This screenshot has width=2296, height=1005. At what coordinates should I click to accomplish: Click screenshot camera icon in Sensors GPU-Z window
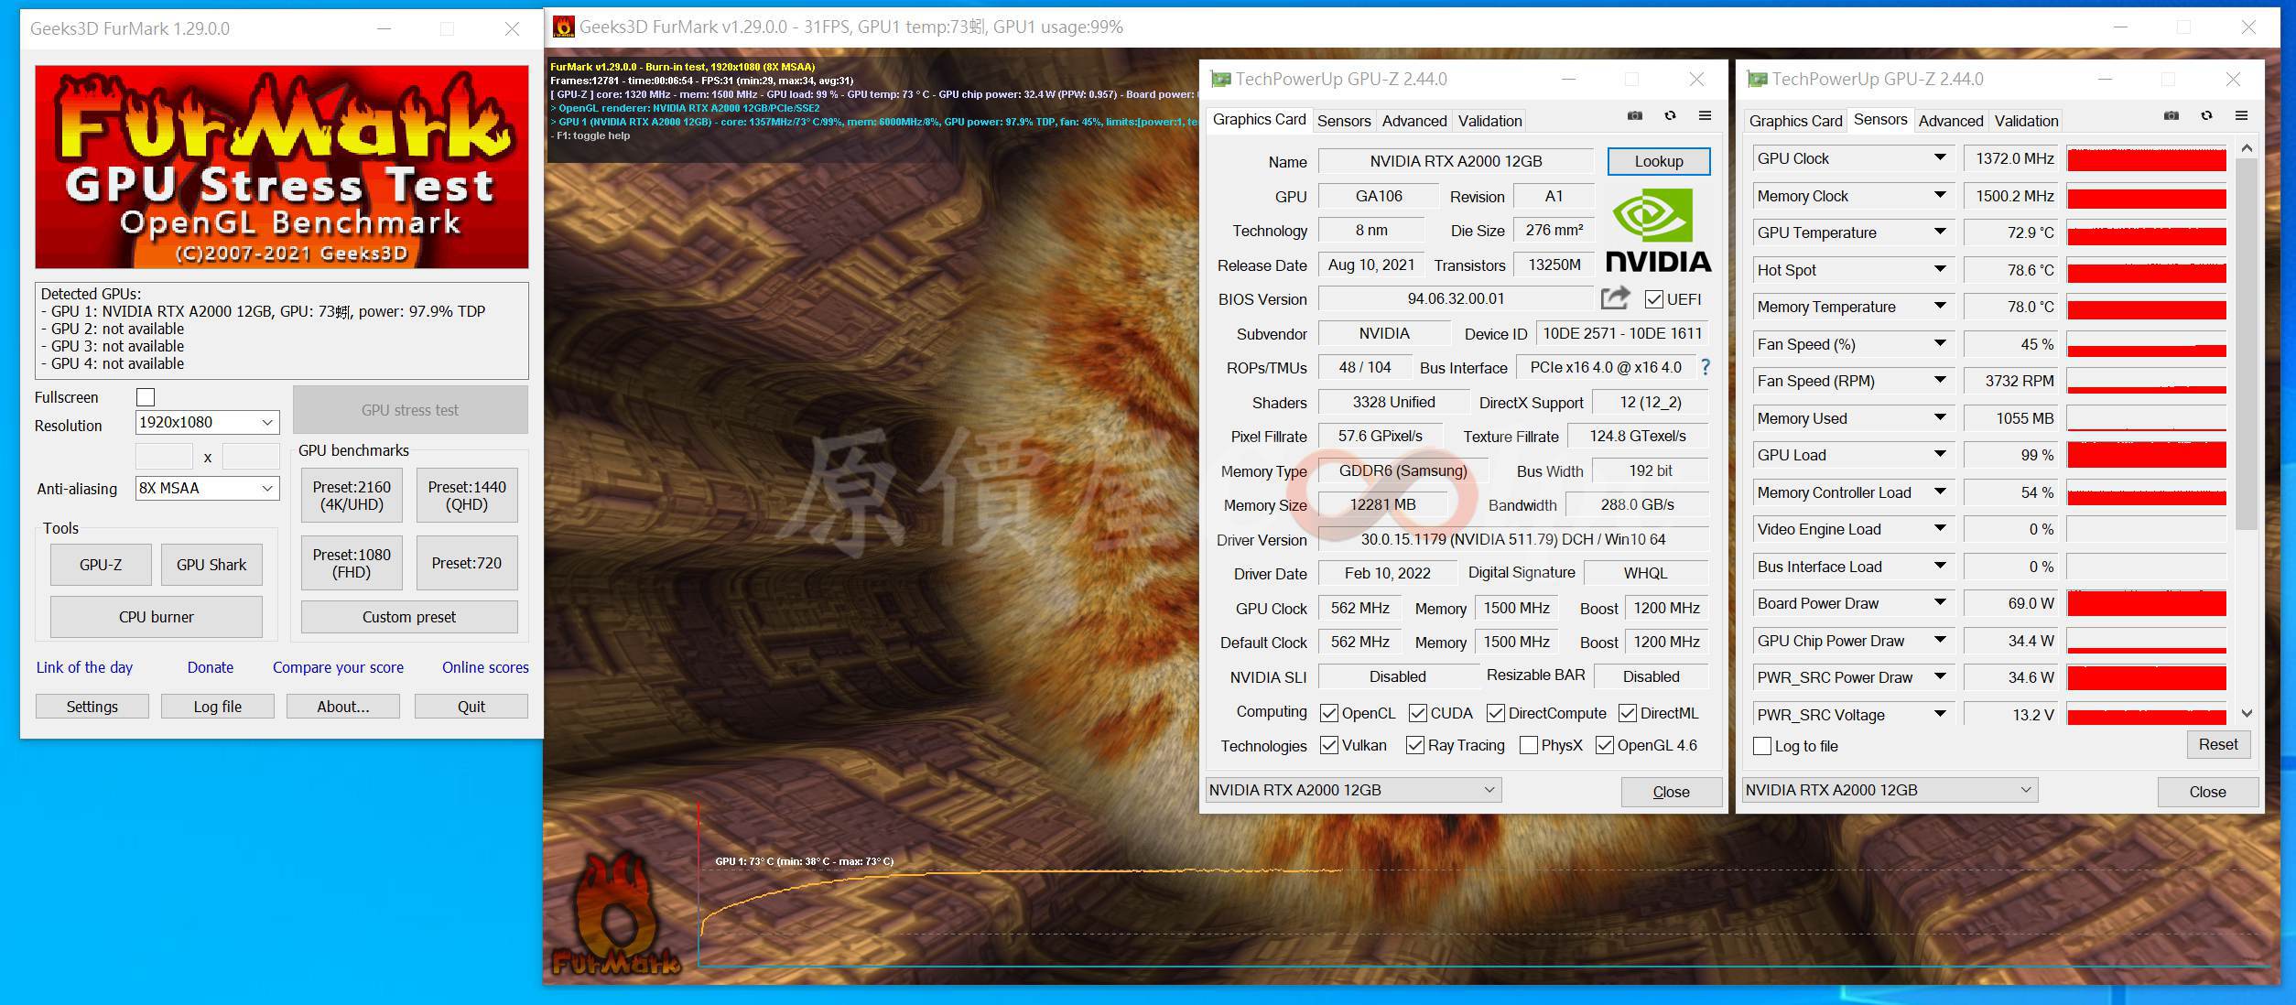pyautogui.click(x=2171, y=116)
